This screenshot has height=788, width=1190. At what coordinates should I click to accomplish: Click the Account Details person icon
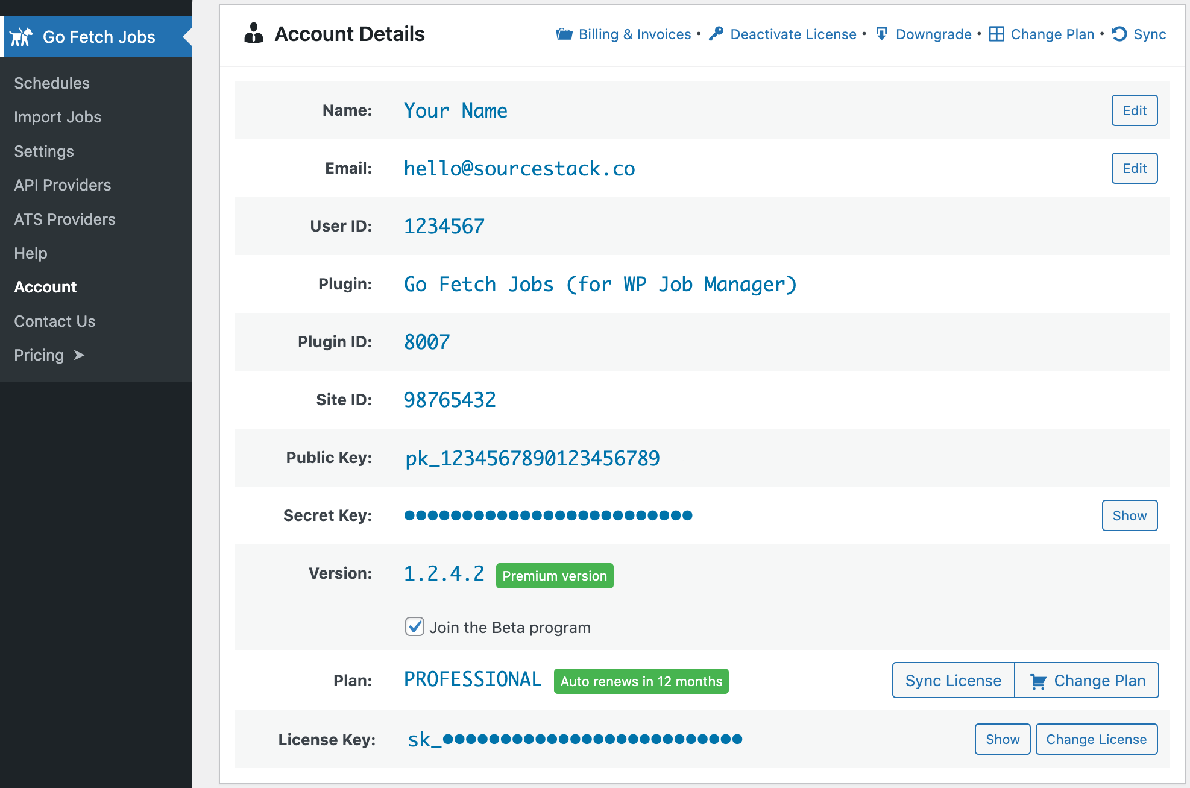pyautogui.click(x=253, y=34)
